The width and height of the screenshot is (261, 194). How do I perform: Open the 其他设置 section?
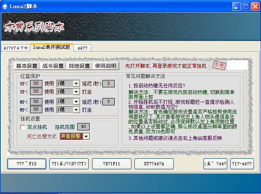point(79,66)
